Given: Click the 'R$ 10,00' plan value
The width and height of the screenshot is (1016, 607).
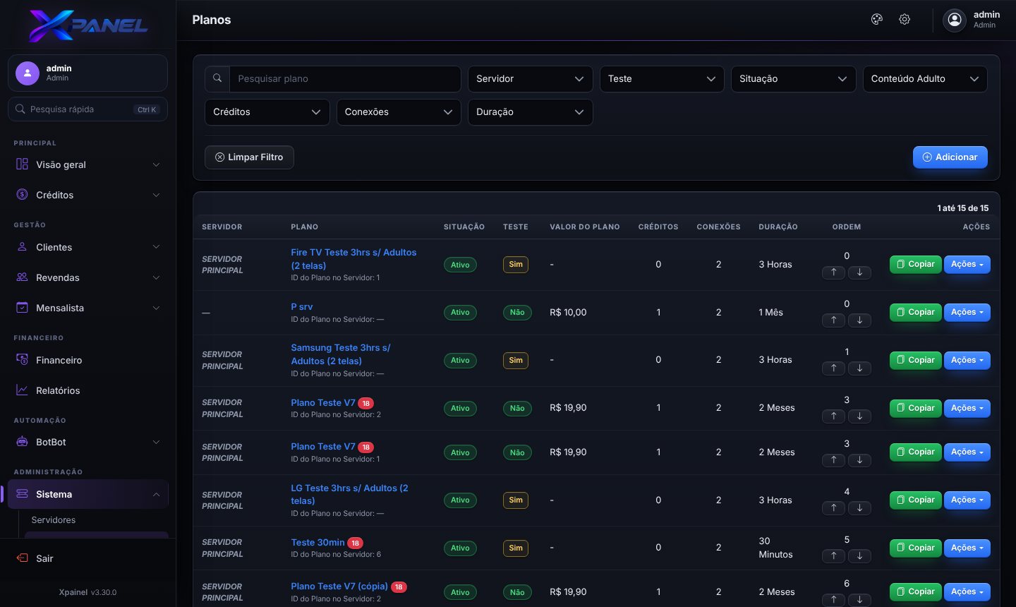Looking at the screenshot, I should pos(568,312).
